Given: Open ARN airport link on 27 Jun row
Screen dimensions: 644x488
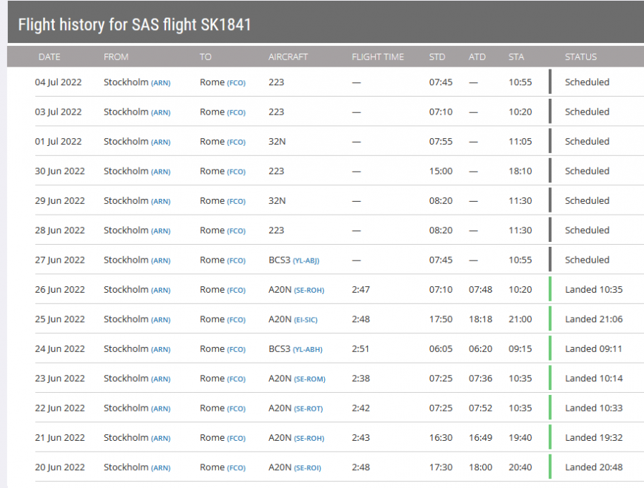Looking at the screenshot, I should coord(160,261).
